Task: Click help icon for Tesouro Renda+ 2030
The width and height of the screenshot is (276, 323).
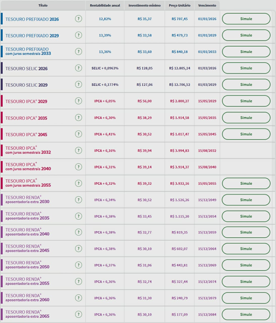Action: [78, 200]
